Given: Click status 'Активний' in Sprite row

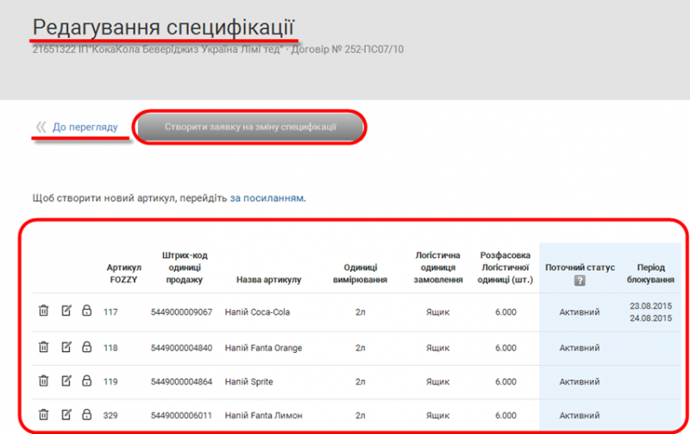Looking at the screenshot, I should tap(580, 381).
